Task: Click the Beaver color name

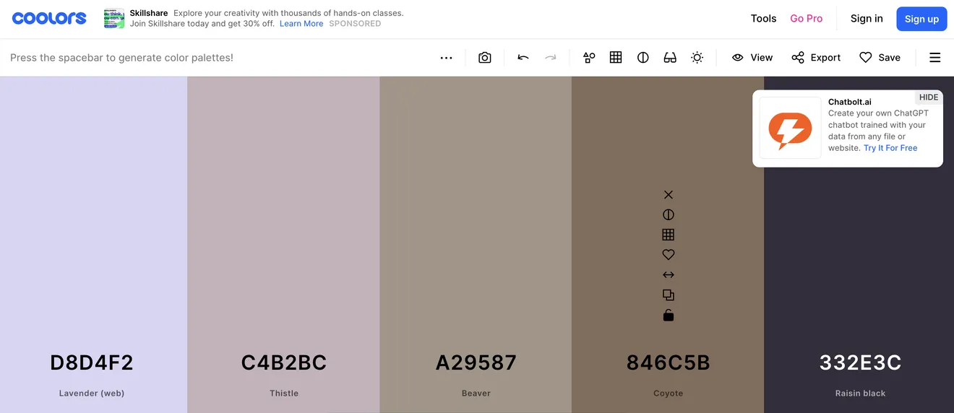Action: click(x=476, y=394)
